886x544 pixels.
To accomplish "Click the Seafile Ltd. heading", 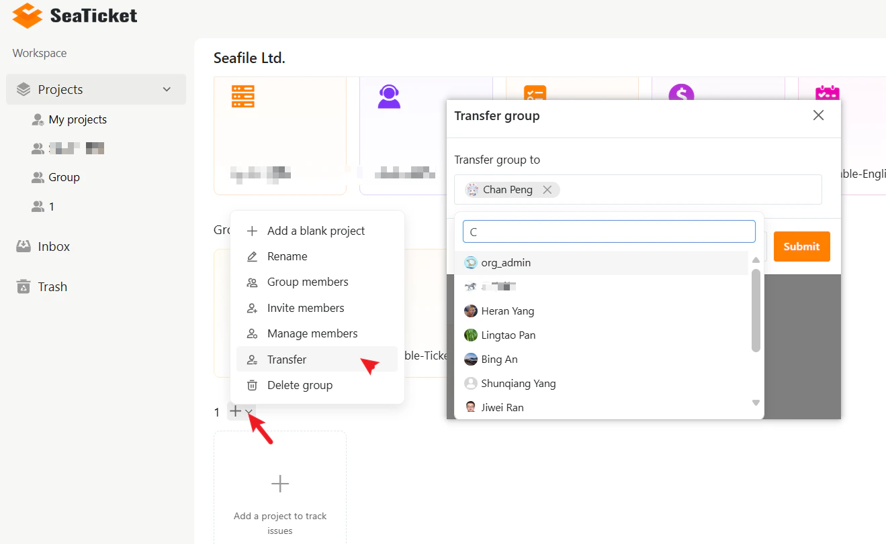I will [249, 58].
